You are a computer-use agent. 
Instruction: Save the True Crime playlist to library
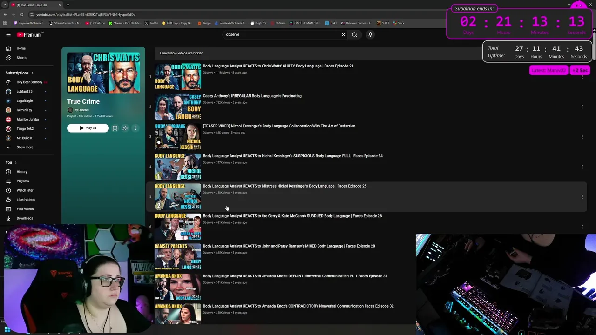[115, 128]
